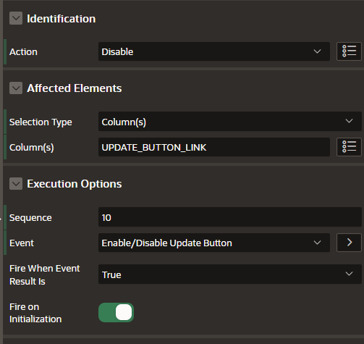Open the quick pick list icon beside Action
Viewport: 364px width, 344px height.
[x=349, y=51]
